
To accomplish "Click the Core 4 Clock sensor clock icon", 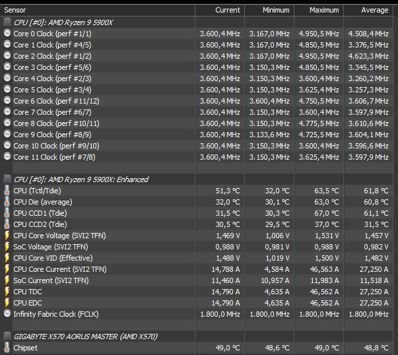I will (7, 78).
